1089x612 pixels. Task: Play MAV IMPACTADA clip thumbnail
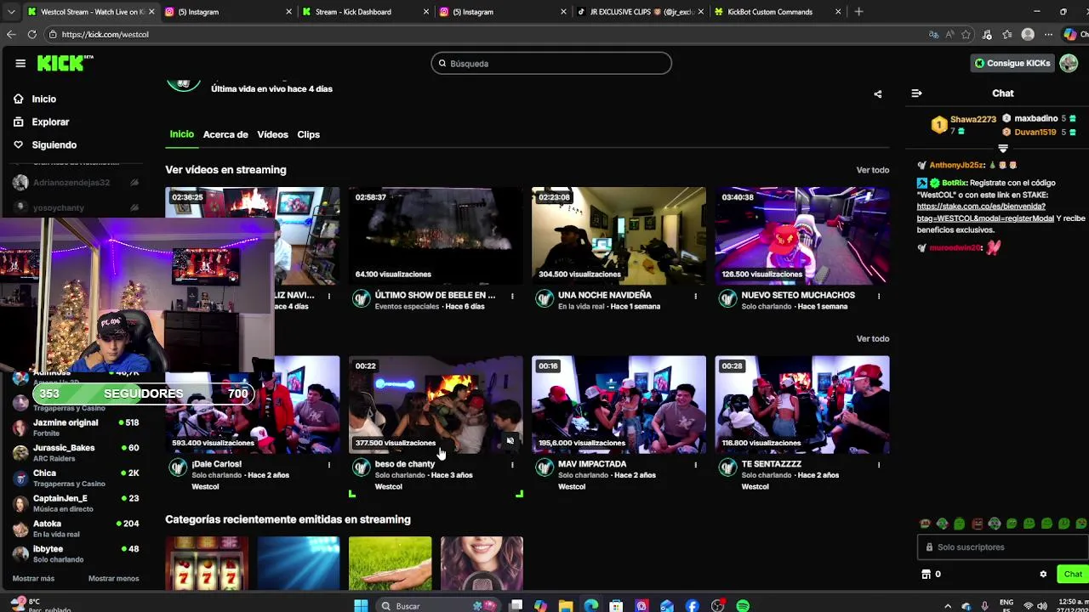(x=619, y=405)
